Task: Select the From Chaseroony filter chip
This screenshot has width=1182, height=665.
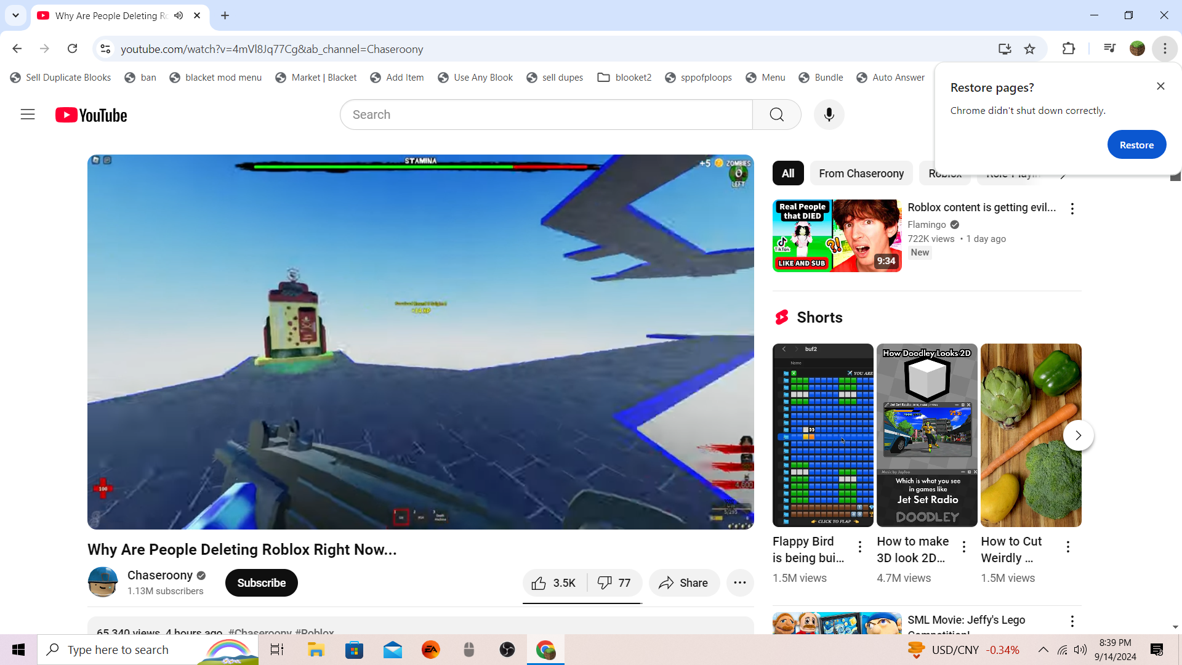Action: click(x=861, y=174)
